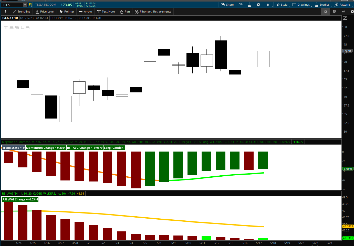Open the Patterns menu
Screen dimensions: 354x246
[342, 5]
